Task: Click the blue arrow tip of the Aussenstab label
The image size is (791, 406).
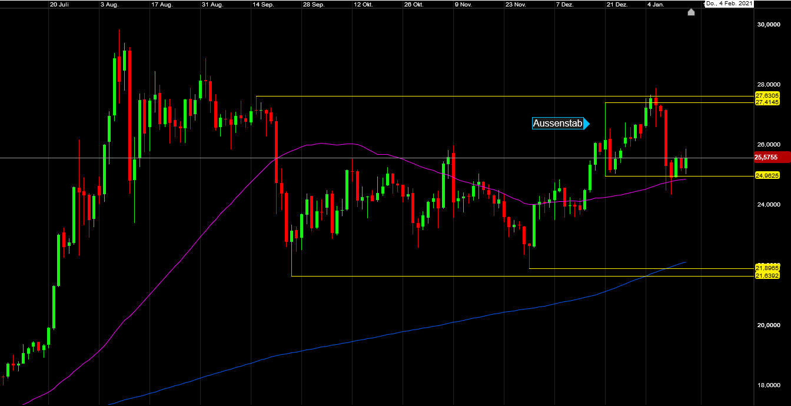Action: 587,124
